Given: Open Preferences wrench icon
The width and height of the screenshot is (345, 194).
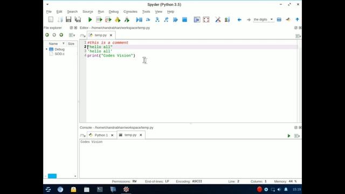Looking at the screenshot, I should (x=218, y=19).
